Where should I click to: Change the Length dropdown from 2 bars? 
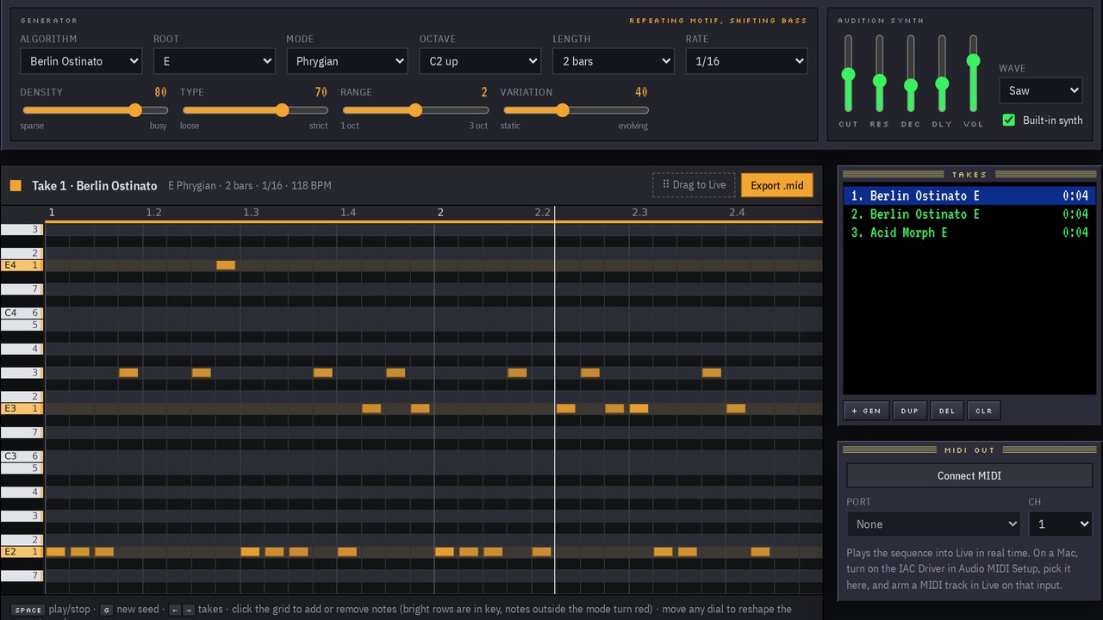point(613,61)
